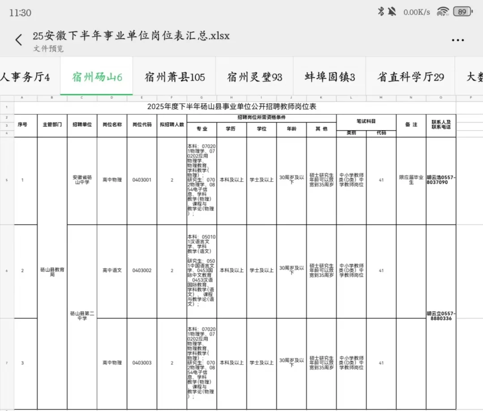The image size is (483, 411).
Task: Switch to the 宿州灵璧93 sheet tab
Action: pyautogui.click(x=254, y=76)
